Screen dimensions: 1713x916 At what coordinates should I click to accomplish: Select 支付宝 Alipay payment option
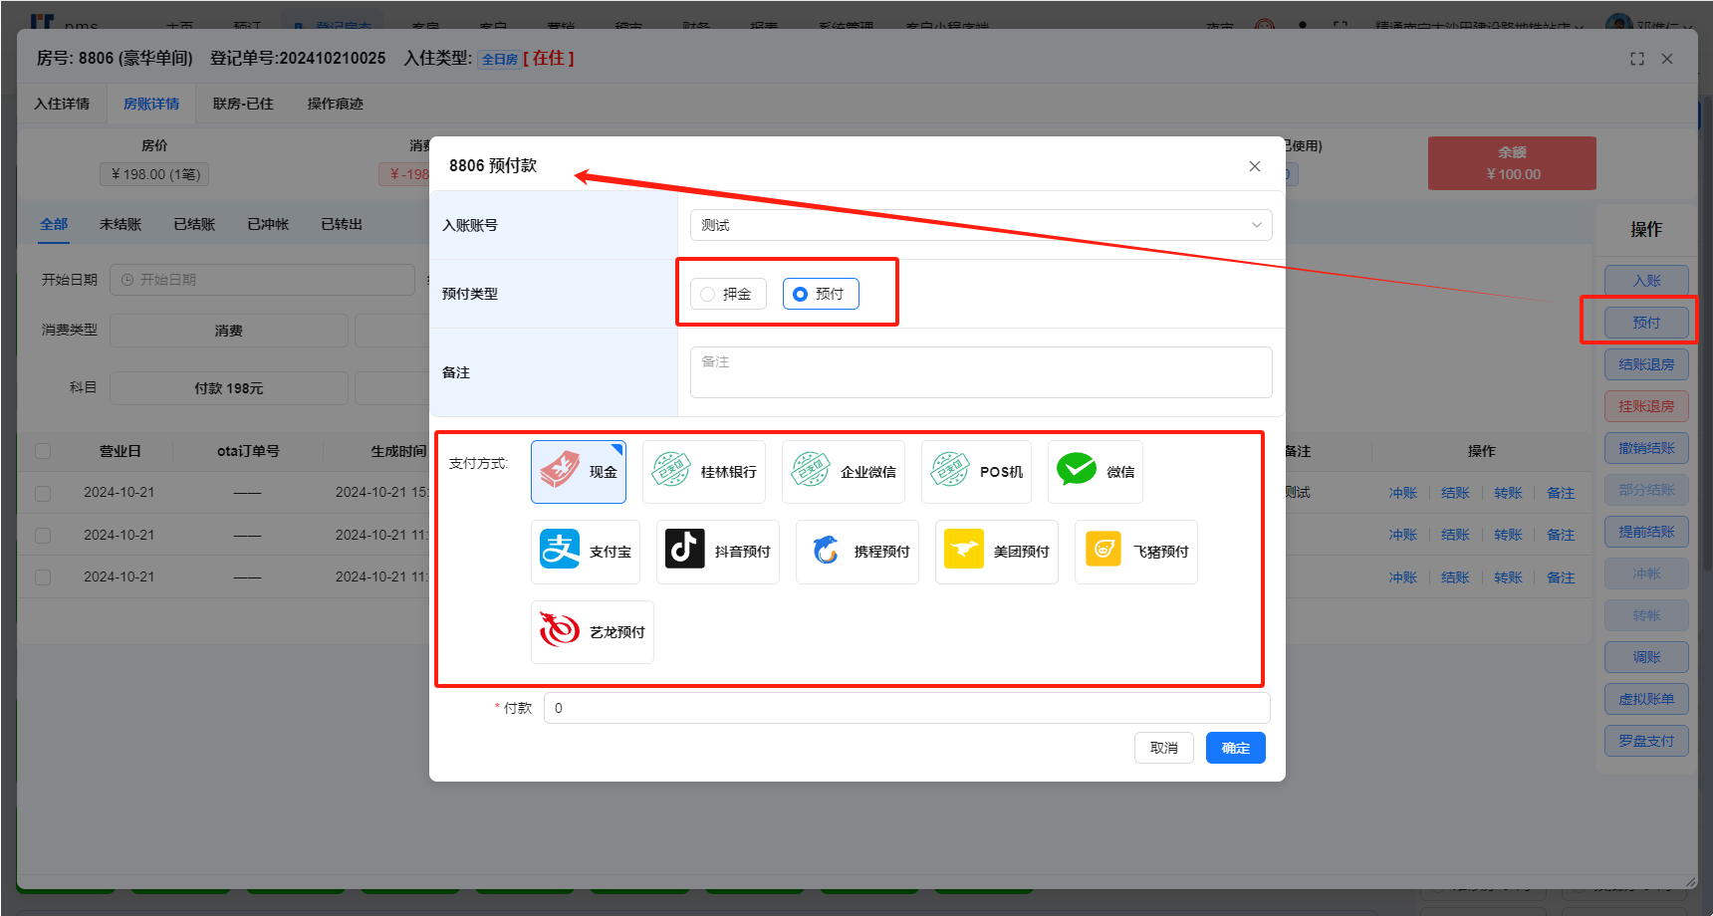(585, 552)
